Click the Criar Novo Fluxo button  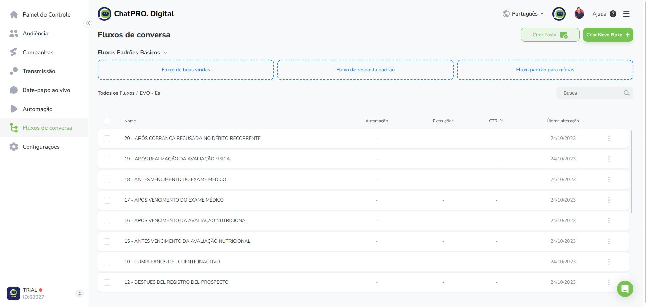[608, 35]
